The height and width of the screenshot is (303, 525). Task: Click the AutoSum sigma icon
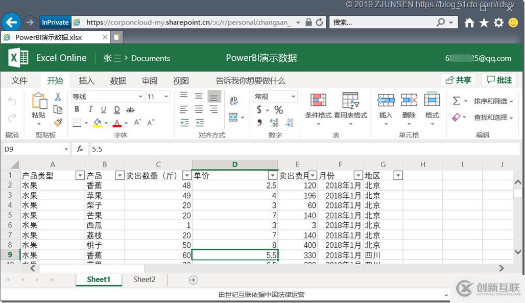(456, 101)
